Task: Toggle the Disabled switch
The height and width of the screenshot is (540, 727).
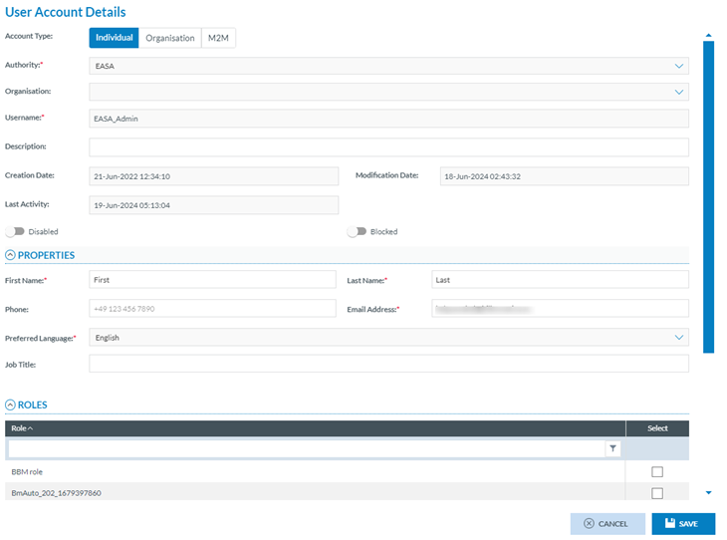Action: click(15, 231)
